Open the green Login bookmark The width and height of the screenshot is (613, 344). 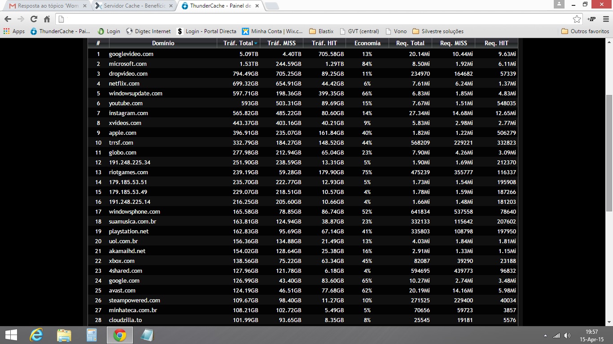point(109,31)
